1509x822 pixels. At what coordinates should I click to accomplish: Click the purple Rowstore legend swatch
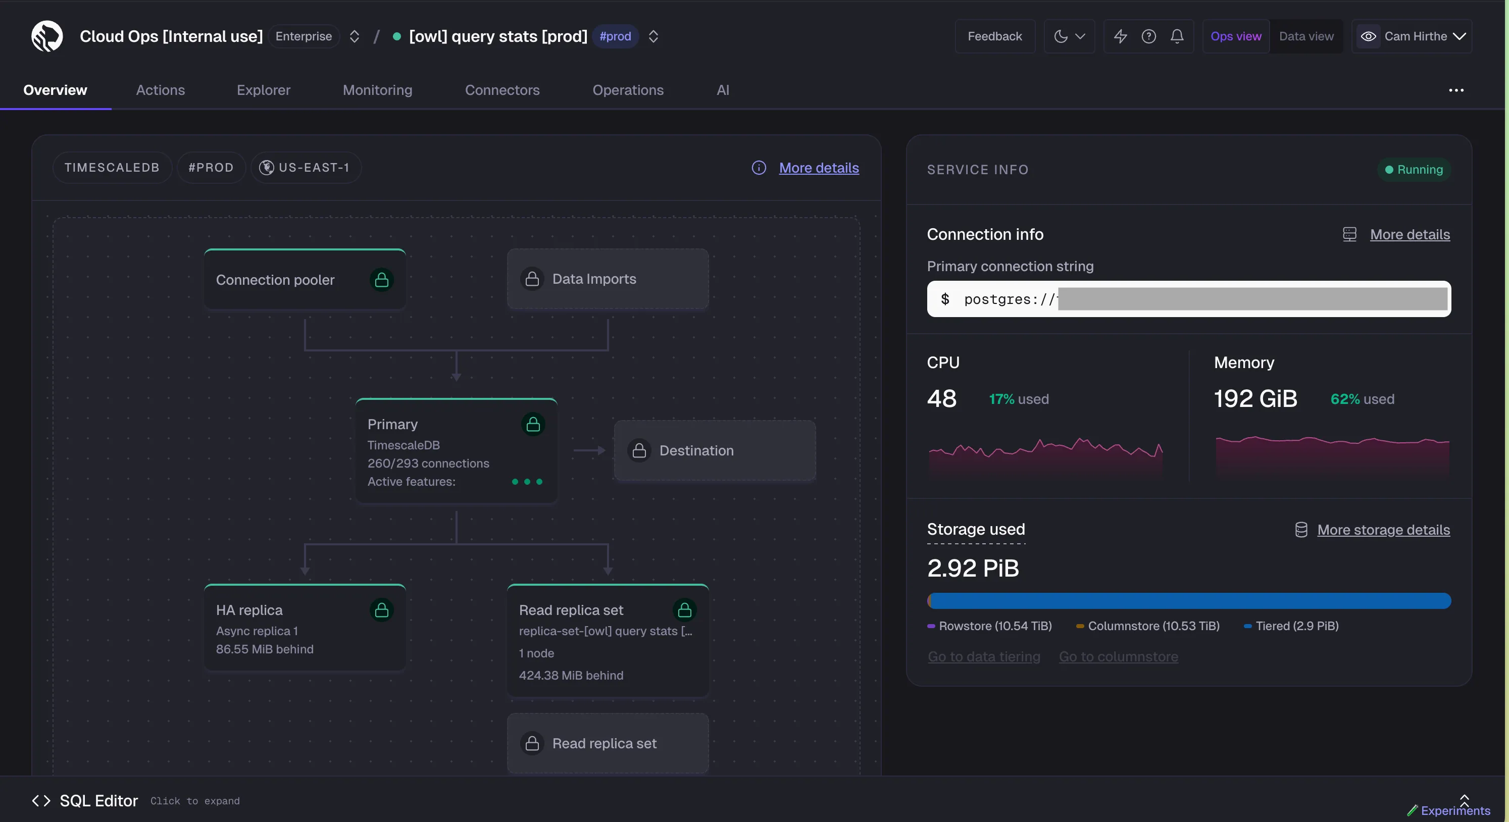[x=931, y=626]
